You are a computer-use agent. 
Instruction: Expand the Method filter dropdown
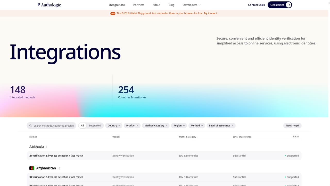(197, 126)
